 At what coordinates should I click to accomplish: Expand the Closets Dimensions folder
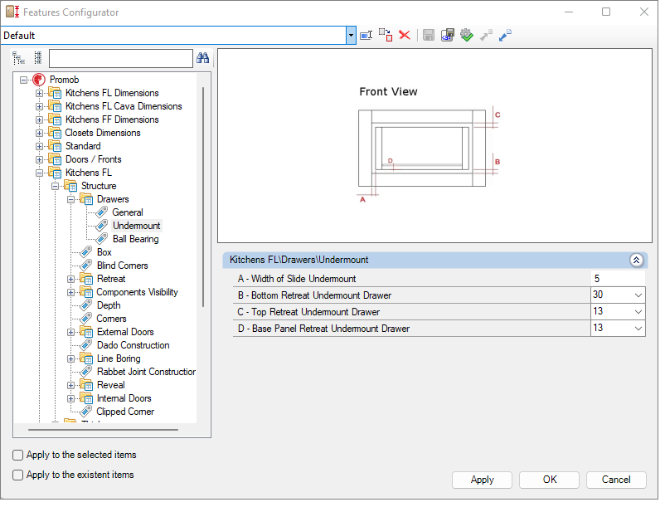(40, 134)
